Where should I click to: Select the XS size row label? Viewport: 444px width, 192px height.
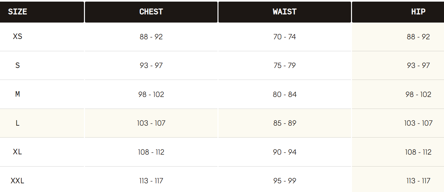[18, 36]
